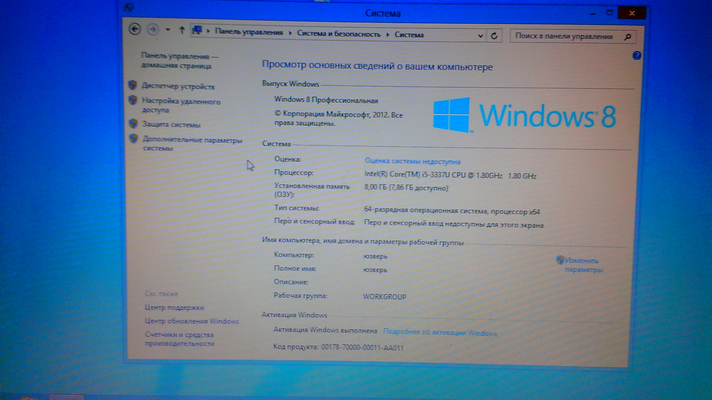Open recent locations dropdown arrow

168,30
